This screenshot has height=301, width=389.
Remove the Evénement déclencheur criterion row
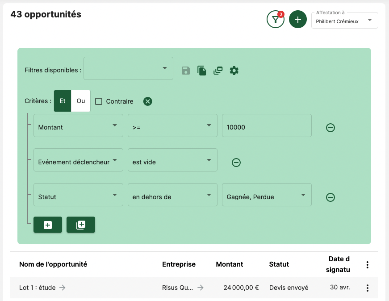(236, 163)
